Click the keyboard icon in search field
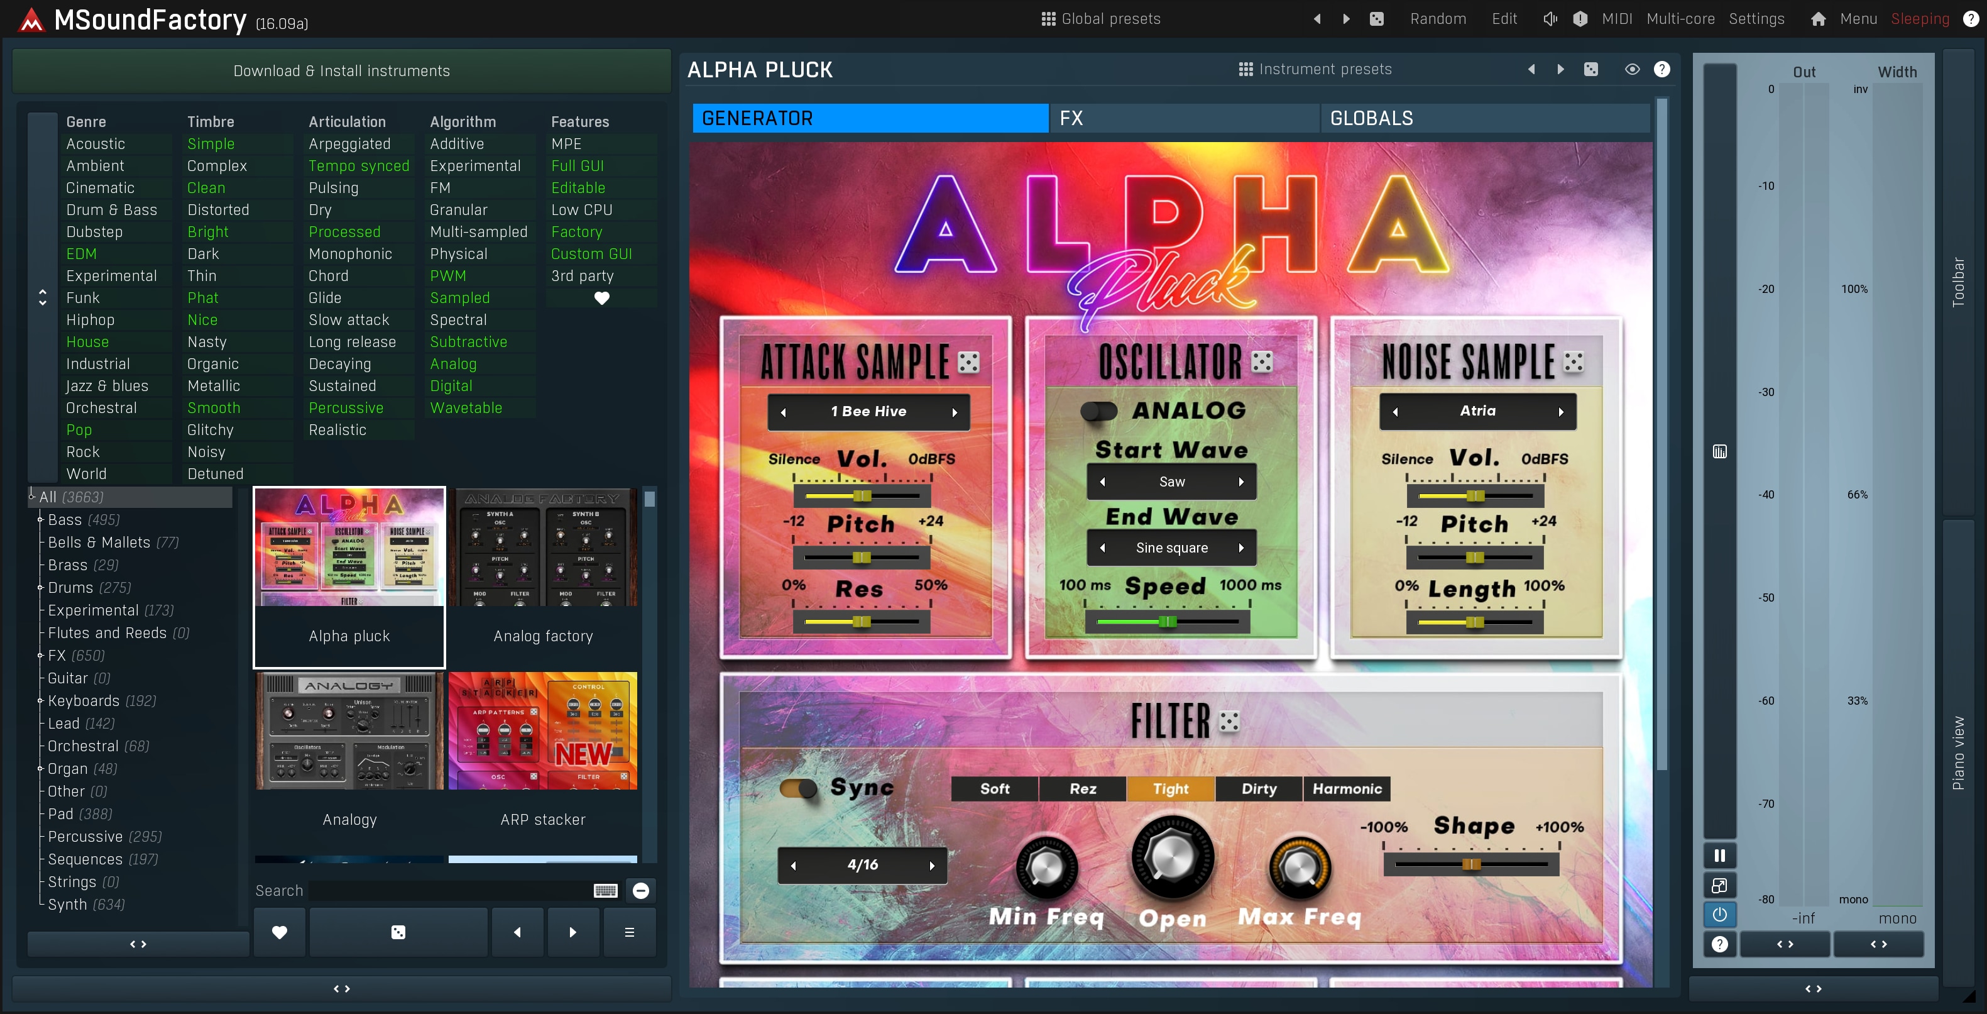The height and width of the screenshot is (1014, 1987). (606, 891)
